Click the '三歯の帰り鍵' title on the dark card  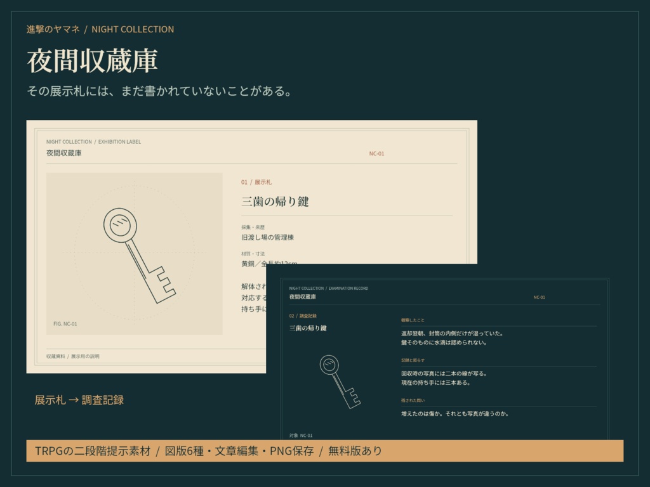coord(308,328)
